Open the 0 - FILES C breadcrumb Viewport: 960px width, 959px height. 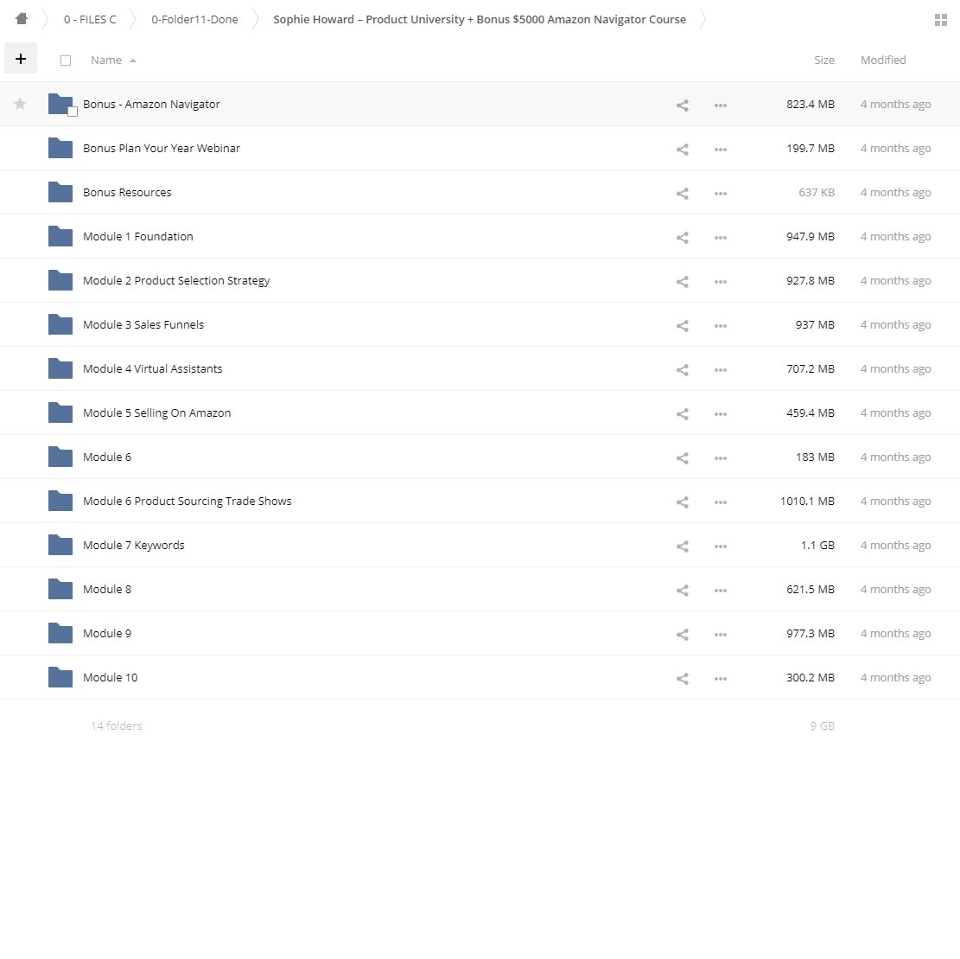point(90,20)
